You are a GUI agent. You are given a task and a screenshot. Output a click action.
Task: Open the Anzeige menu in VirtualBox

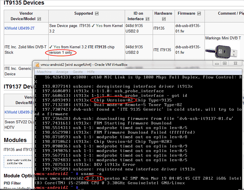(x=62, y=72)
